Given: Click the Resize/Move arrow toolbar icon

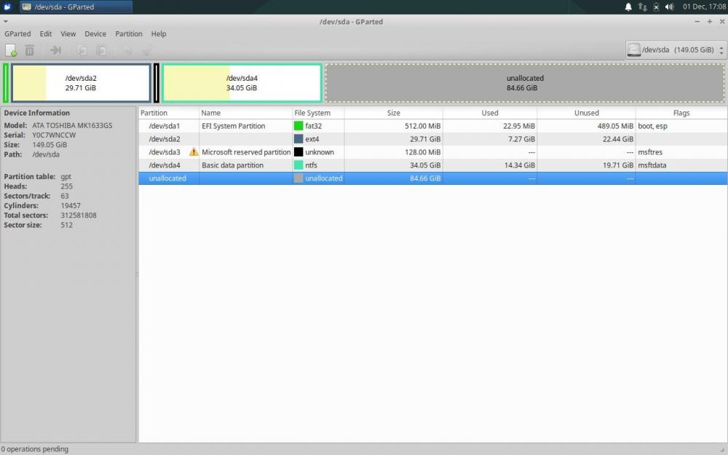Looking at the screenshot, I should pos(55,50).
